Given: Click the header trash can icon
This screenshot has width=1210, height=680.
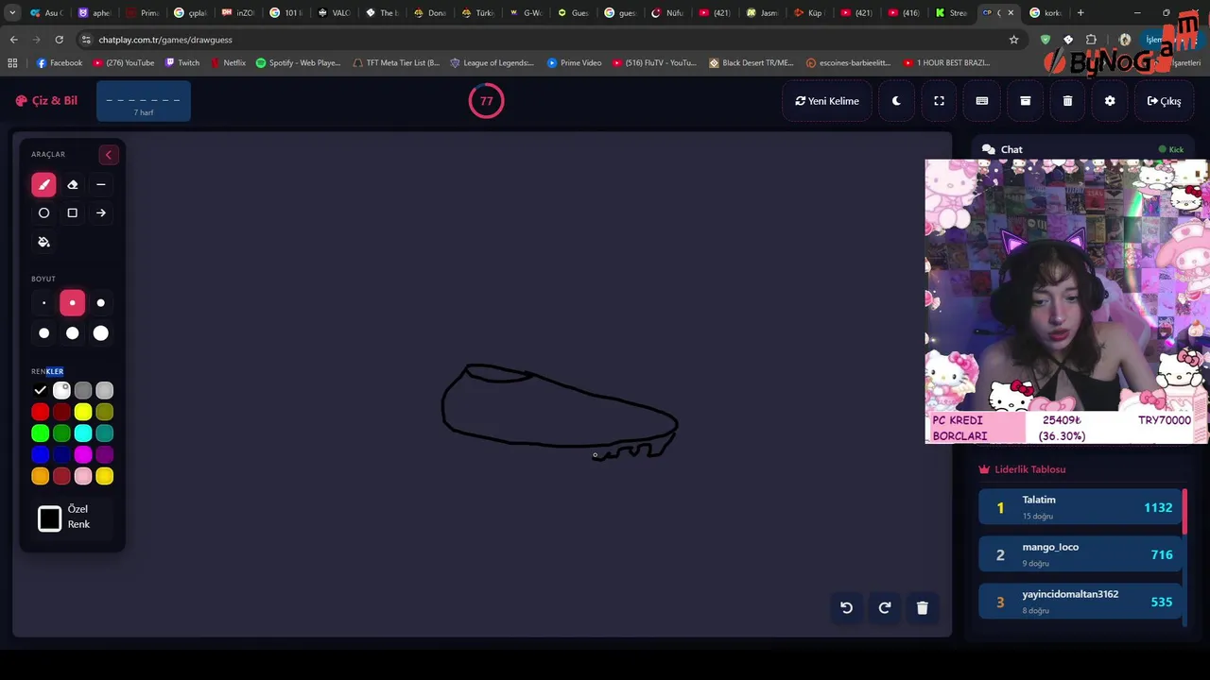Looking at the screenshot, I should click(x=1067, y=101).
